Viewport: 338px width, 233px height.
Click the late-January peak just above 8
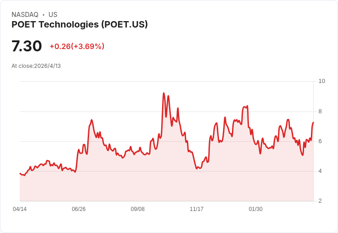pyautogui.click(x=247, y=106)
